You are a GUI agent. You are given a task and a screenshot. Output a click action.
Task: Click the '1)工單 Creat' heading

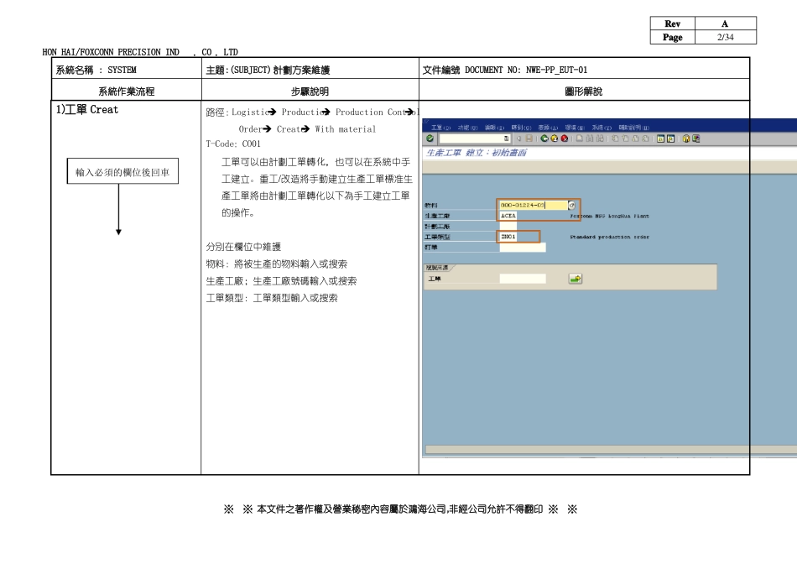87,109
